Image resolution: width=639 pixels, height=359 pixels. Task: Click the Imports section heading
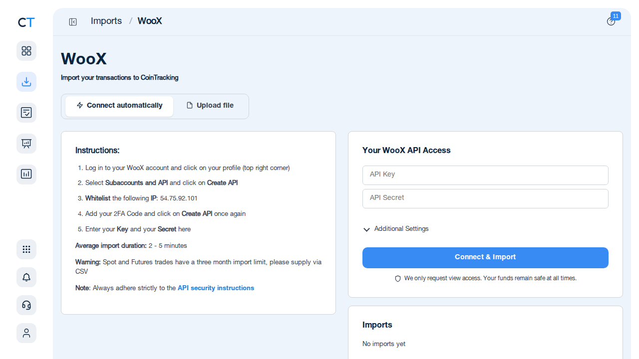coord(377,325)
